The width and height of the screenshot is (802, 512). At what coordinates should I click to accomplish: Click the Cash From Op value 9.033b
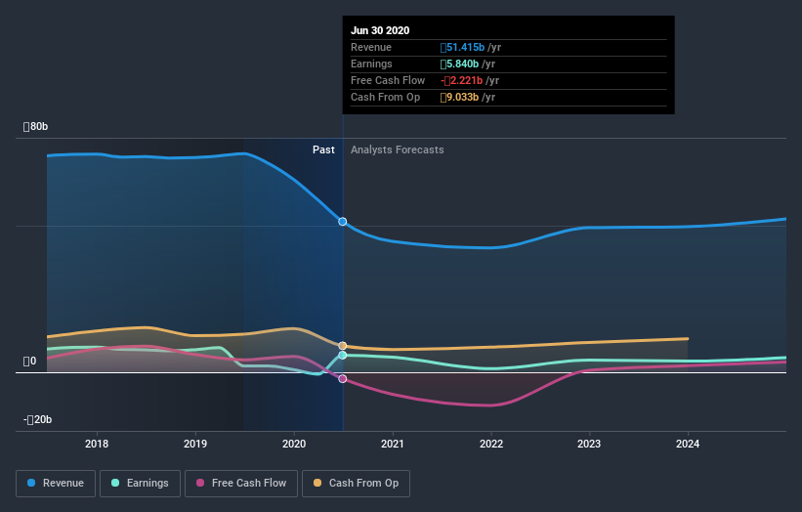tap(459, 97)
